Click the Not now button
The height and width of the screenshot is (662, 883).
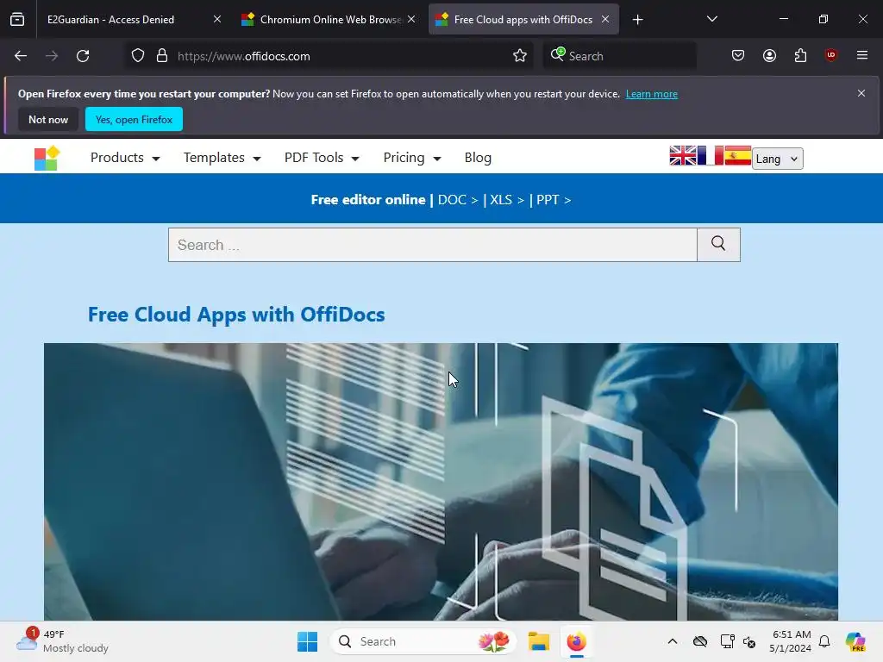[x=48, y=119]
